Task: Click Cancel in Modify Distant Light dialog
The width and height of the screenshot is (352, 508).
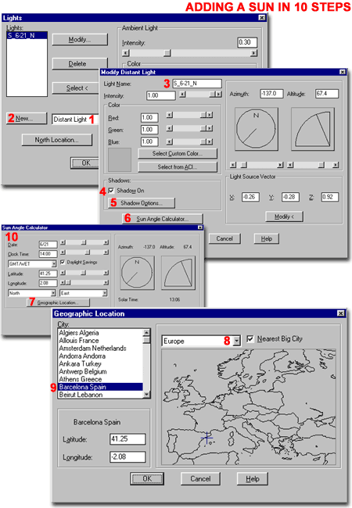Action: coord(224,239)
